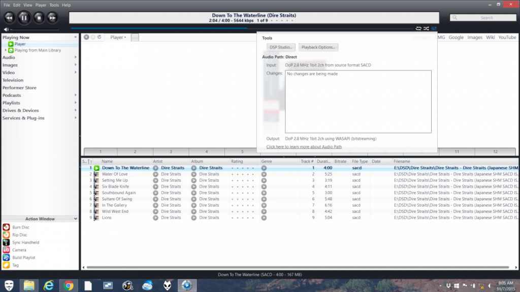
Task: Collapse the Action Window panel chevron
Action: [75, 219]
